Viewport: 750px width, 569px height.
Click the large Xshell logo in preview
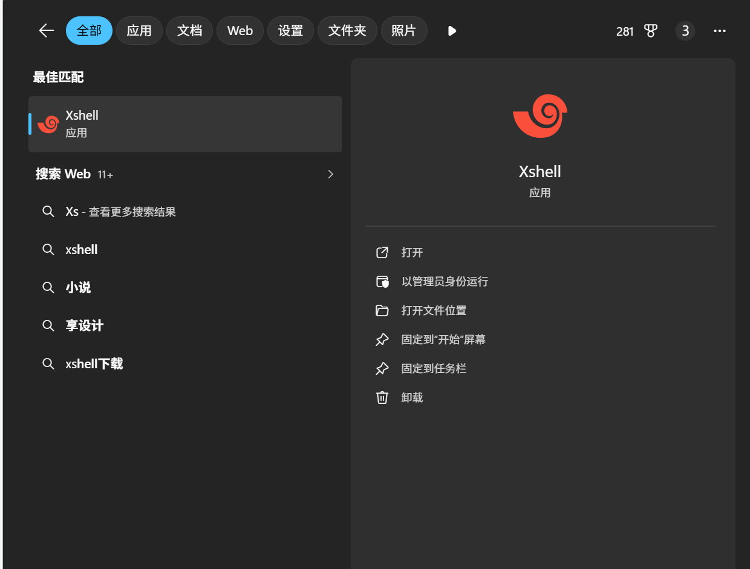tap(540, 116)
